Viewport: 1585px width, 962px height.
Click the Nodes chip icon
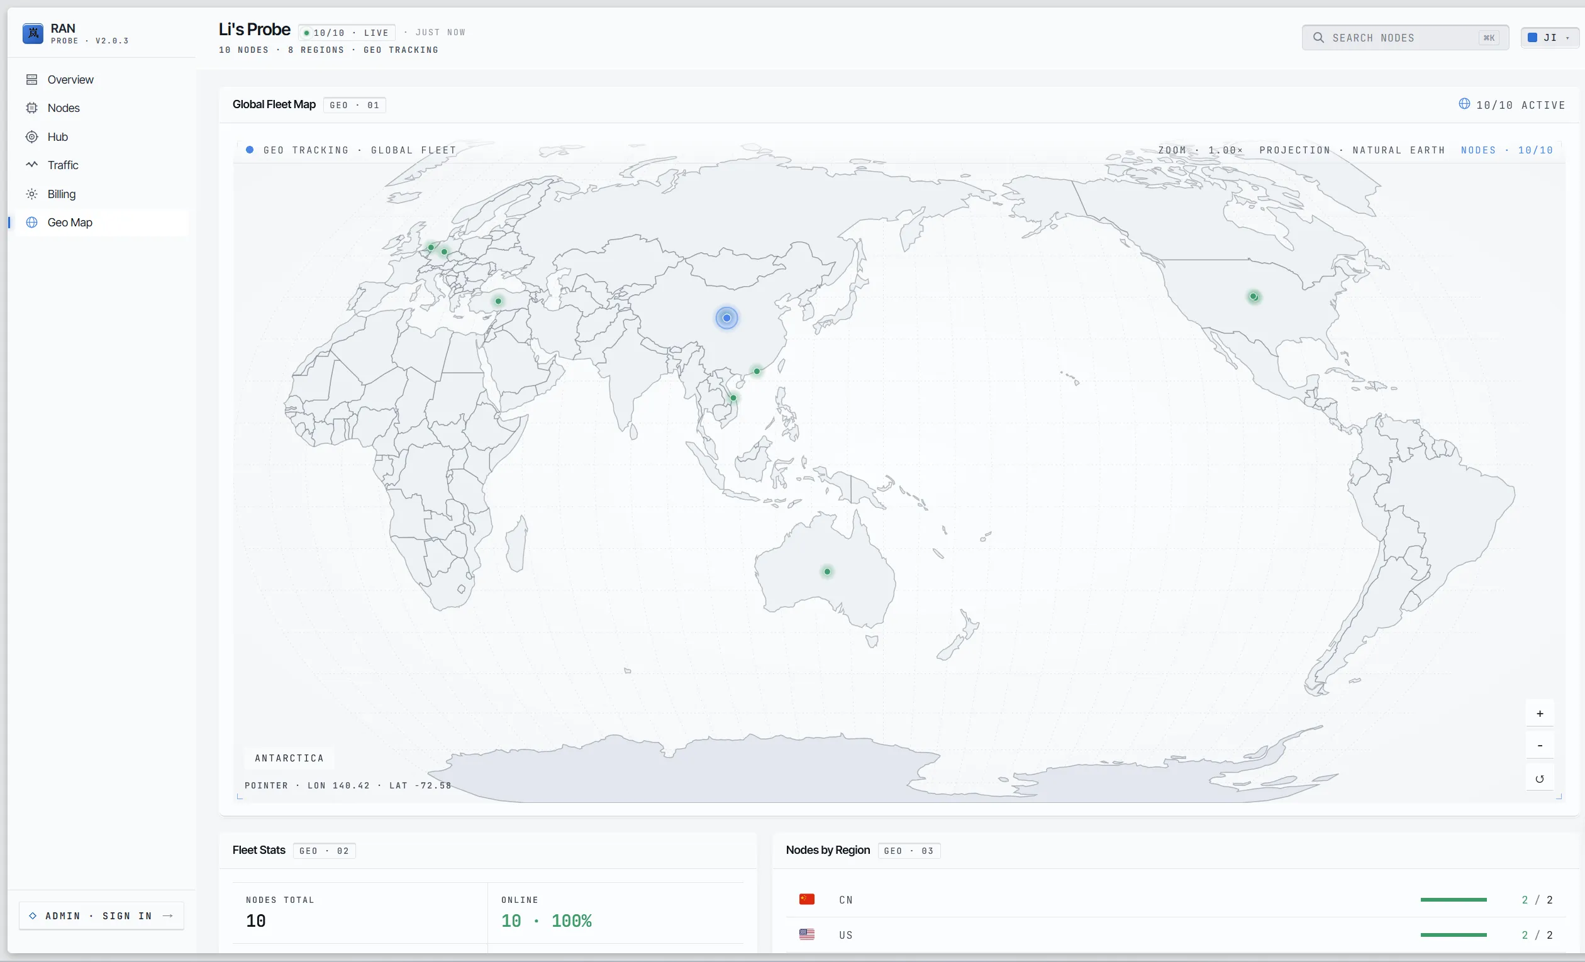[x=31, y=108]
